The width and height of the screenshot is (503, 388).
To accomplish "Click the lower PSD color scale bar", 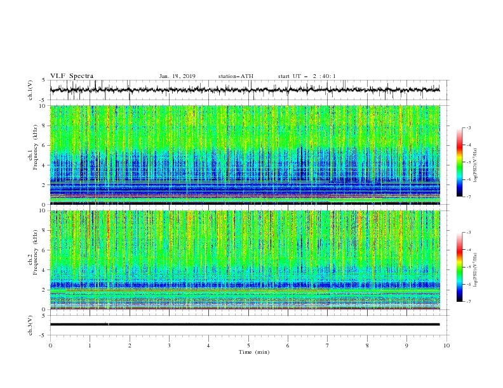I will pyautogui.click(x=460, y=267).
